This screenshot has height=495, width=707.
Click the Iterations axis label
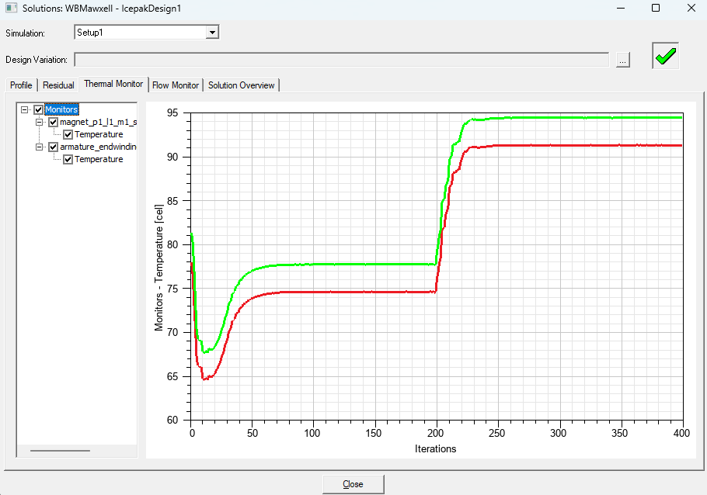(435, 449)
